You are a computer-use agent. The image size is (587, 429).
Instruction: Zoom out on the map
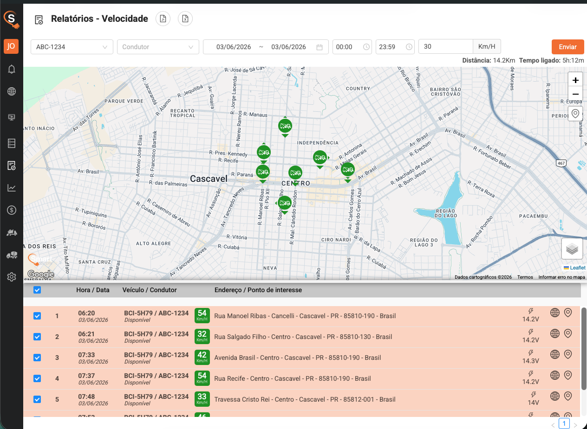(x=575, y=93)
